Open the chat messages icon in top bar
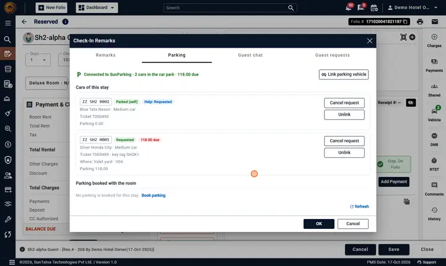Screen dimensions: 446x266 click(x=361, y=7)
